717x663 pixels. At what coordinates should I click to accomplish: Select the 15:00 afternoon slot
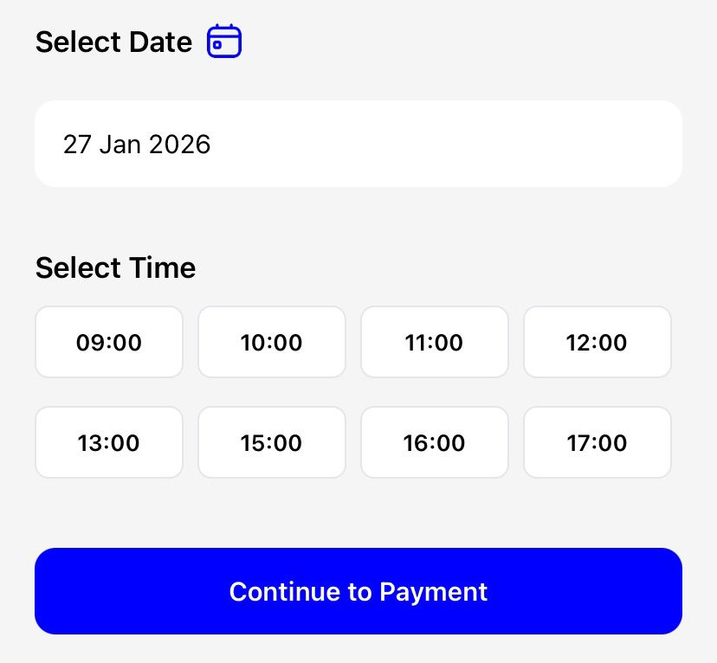pos(272,442)
